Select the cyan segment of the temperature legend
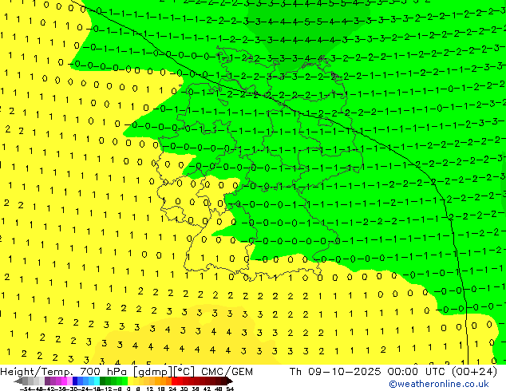The width and height of the screenshot is (506, 391). pyautogui.click(x=97, y=381)
